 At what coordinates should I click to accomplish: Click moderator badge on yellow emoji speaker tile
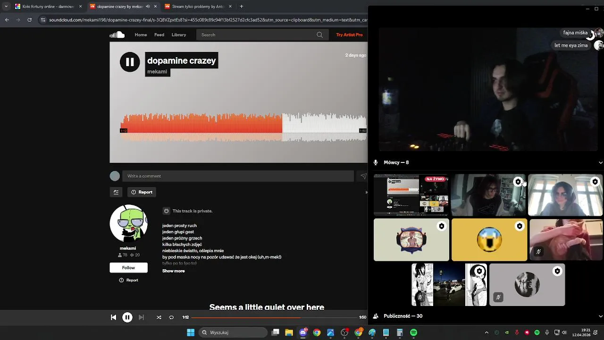[519, 226]
